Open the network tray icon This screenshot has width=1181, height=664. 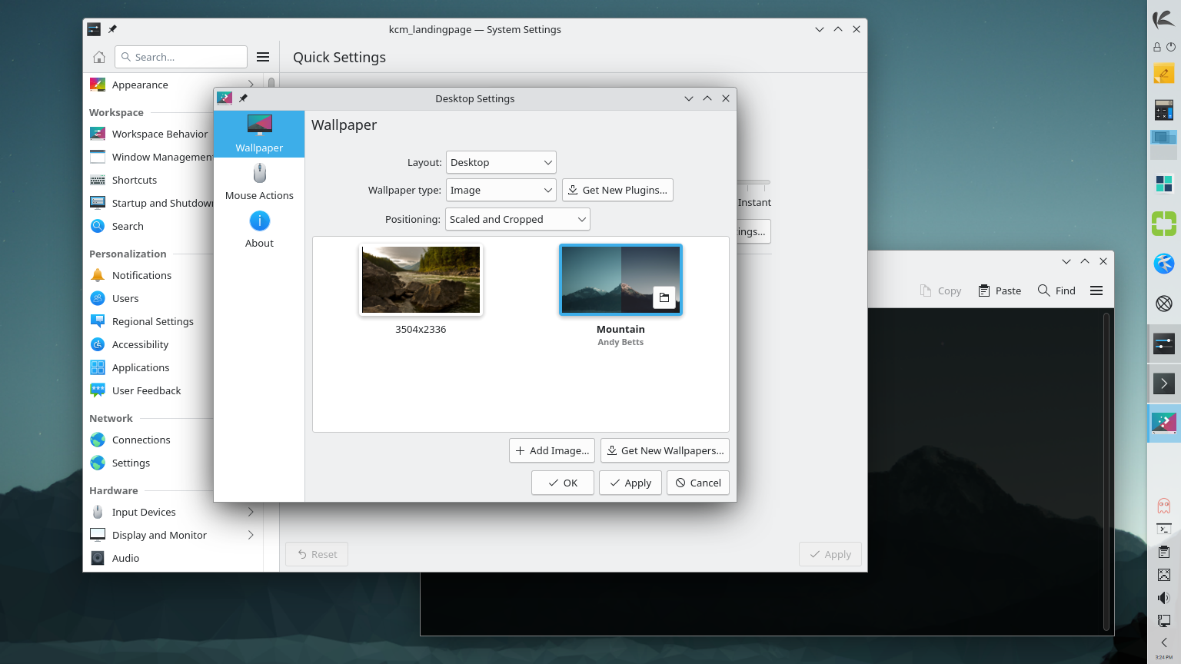pos(1163,620)
